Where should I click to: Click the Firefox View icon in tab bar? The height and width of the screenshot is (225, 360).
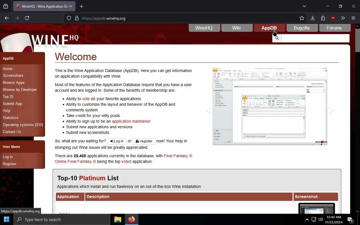(x=6, y=6)
